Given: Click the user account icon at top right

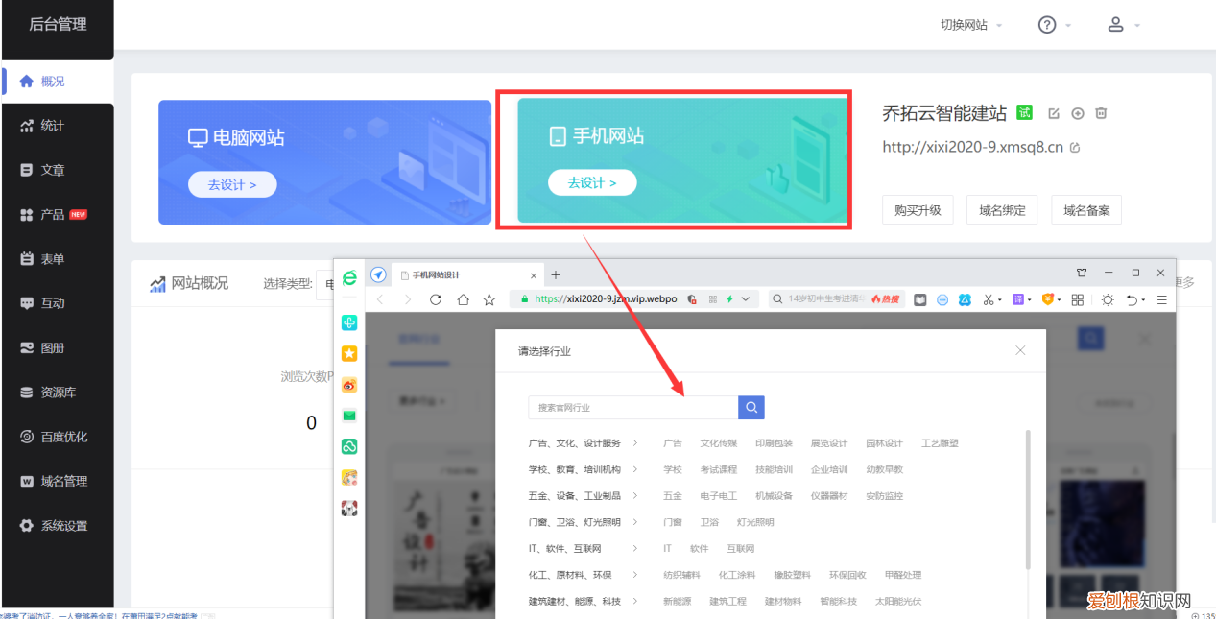Looking at the screenshot, I should pyautogui.click(x=1116, y=25).
